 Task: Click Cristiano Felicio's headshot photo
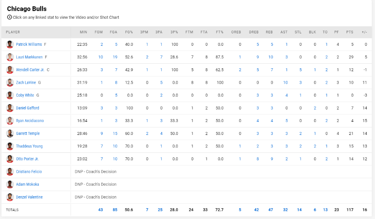pos(10,172)
